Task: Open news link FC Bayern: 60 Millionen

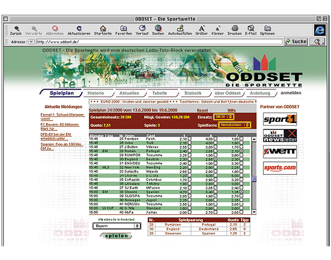Action: click(60, 127)
